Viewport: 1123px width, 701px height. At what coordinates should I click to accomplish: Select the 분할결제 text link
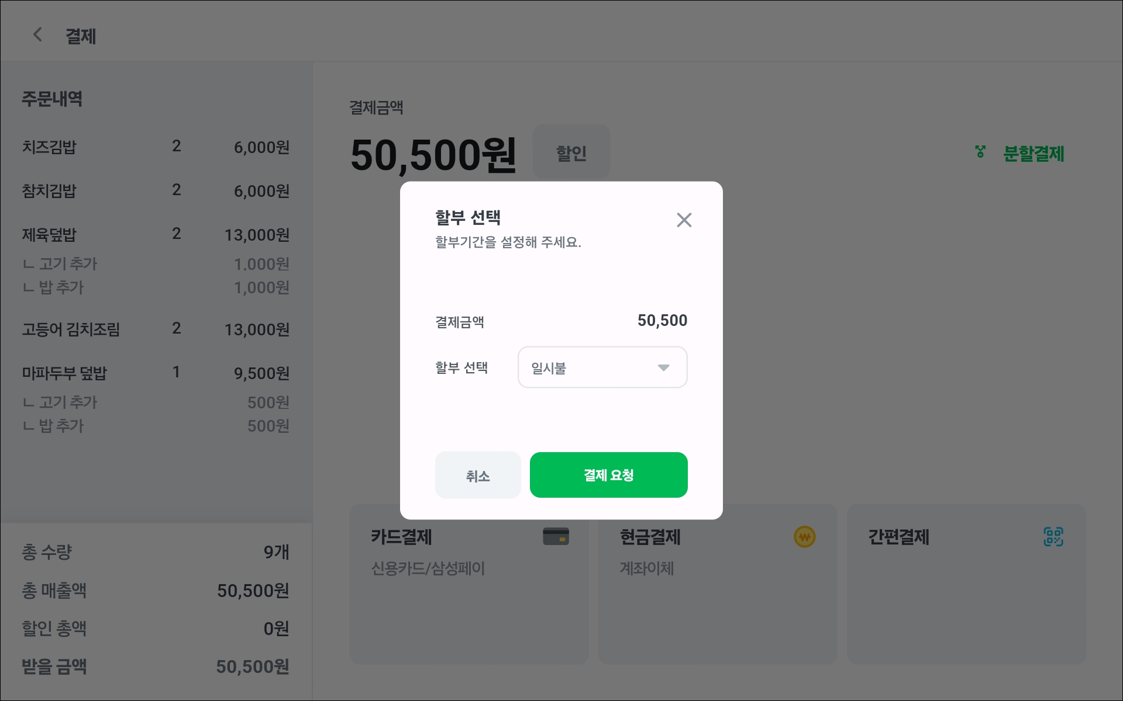[x=1034, y=154]
